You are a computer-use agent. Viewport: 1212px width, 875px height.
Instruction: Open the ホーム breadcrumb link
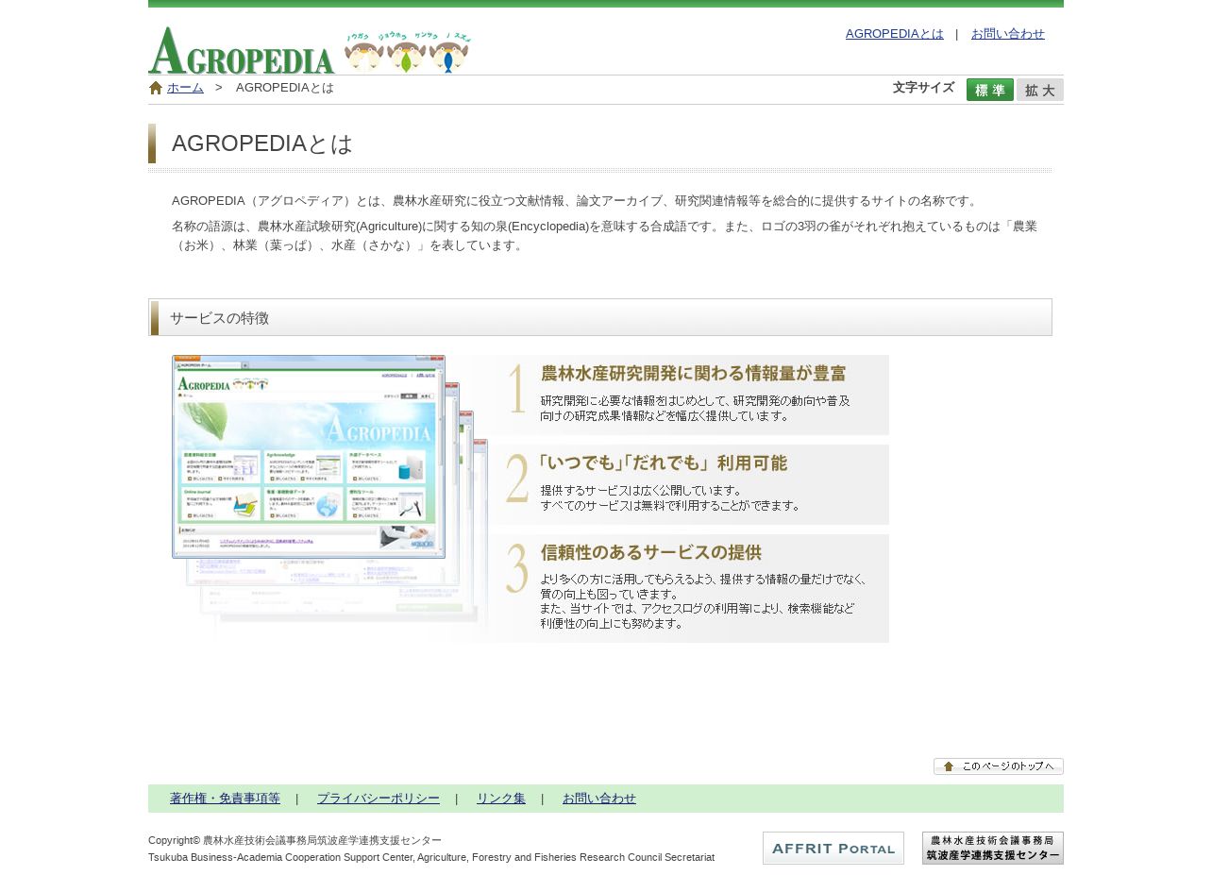(x=185, y=88)
